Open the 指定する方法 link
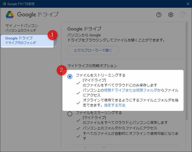 (115, 105)
